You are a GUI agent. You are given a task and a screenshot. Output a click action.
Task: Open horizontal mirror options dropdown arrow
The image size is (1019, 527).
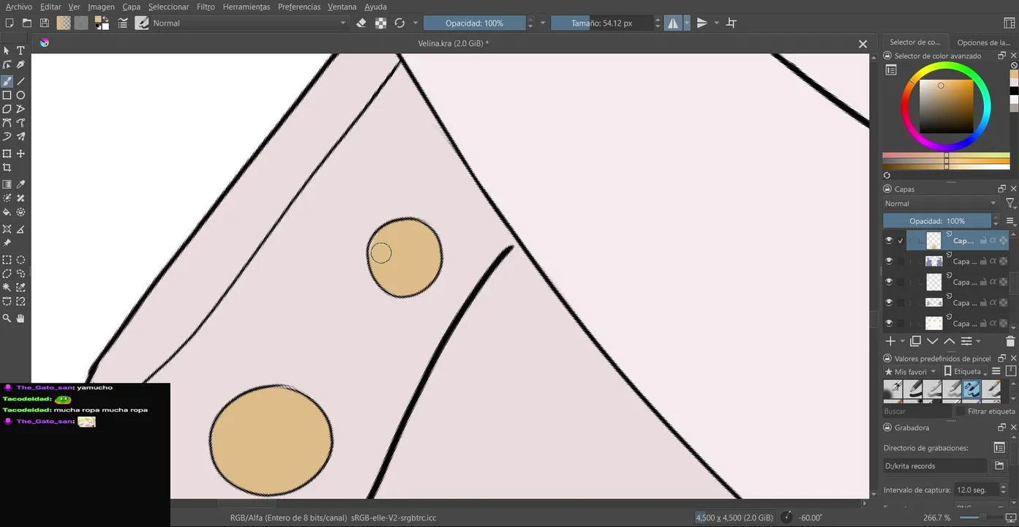[687, 23]
